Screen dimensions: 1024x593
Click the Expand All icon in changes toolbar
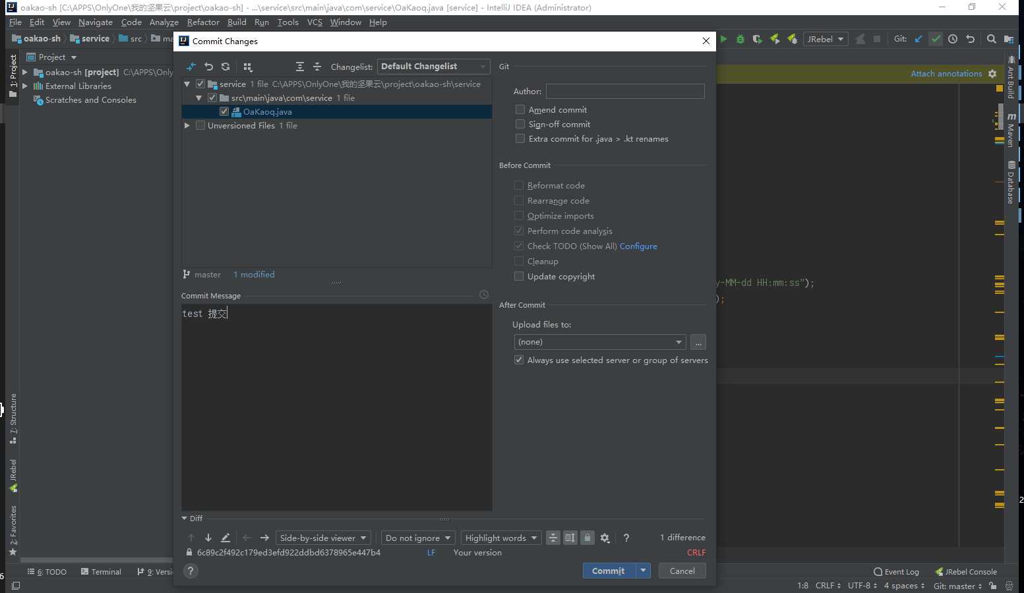click(x=300, y=67)
